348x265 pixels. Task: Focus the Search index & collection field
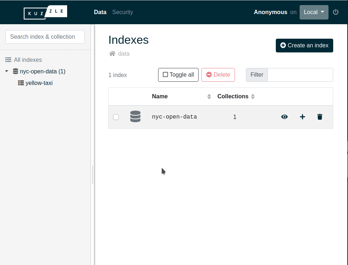coord(45,37)
